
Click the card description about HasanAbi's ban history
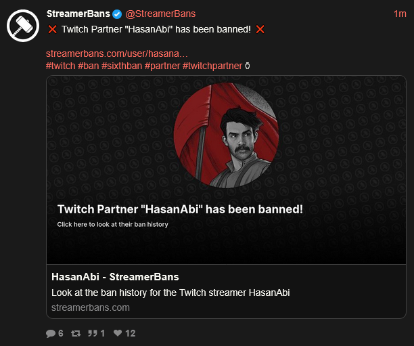click(x=170, y=293)
